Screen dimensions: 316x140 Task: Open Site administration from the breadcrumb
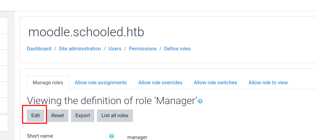[x=80, y=49]
